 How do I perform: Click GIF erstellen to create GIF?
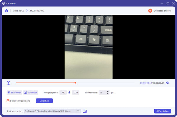[163, 111]
